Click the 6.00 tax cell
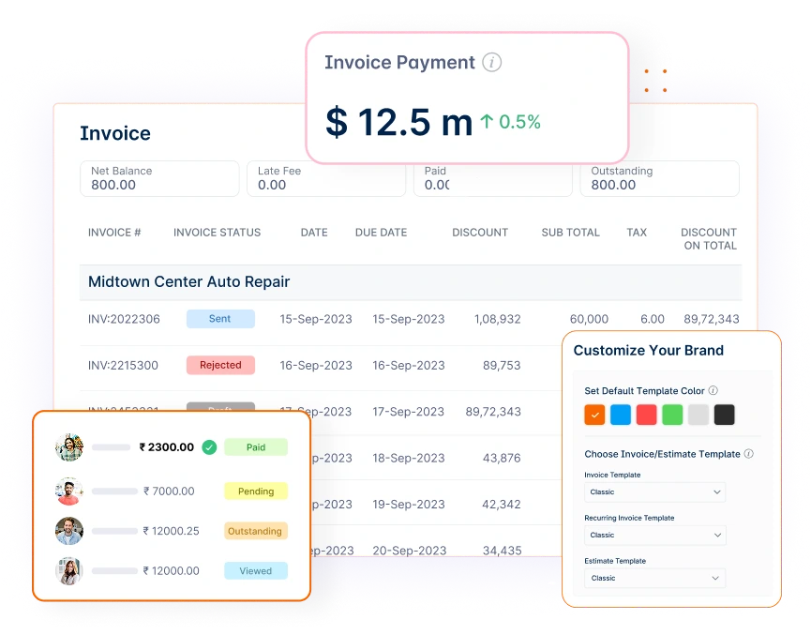 pyautogui.click(x=653, y=319)
